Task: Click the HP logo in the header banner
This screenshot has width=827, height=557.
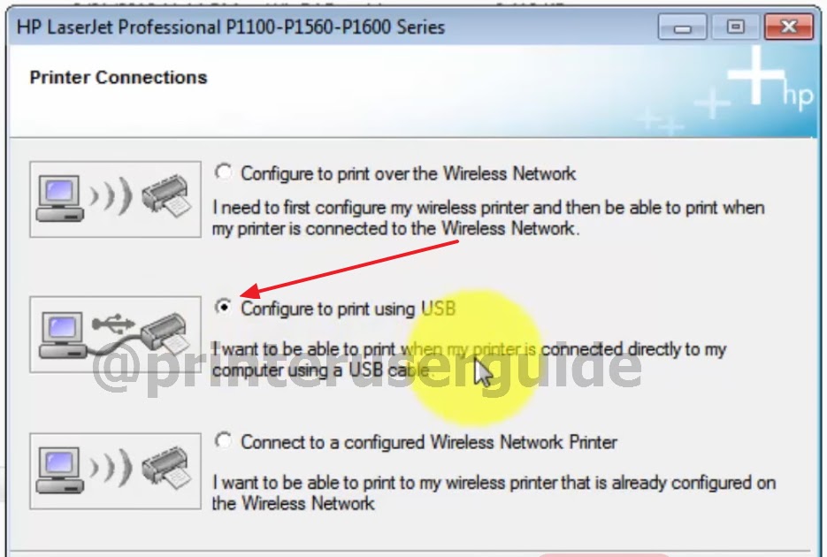Action: (x=797, y=95)
